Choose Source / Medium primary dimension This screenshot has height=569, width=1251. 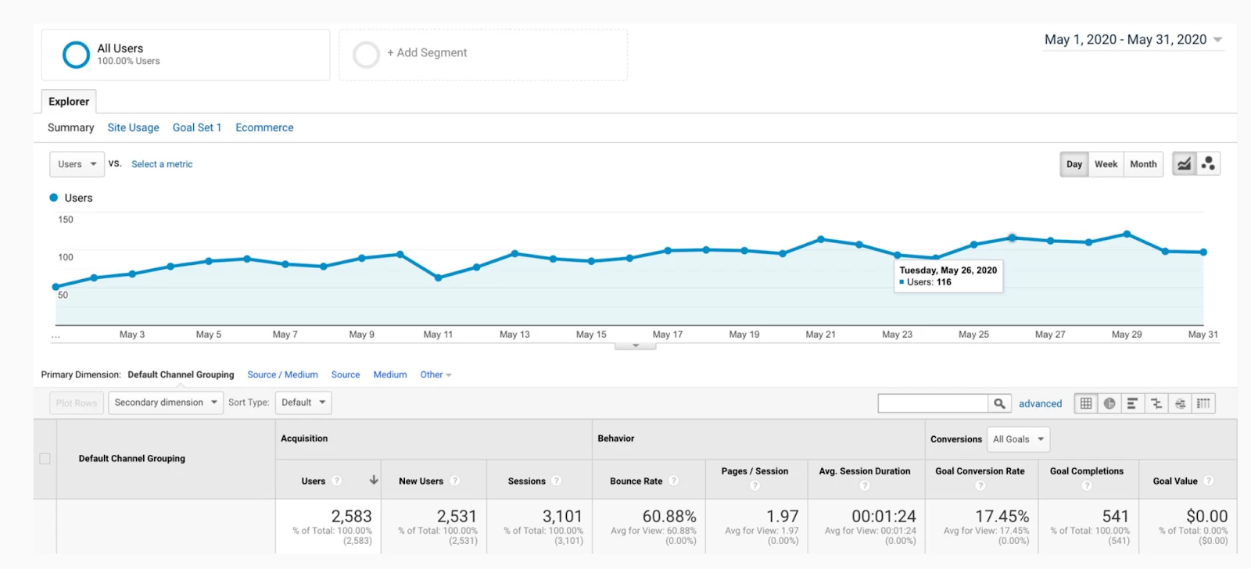coord(282,375)
